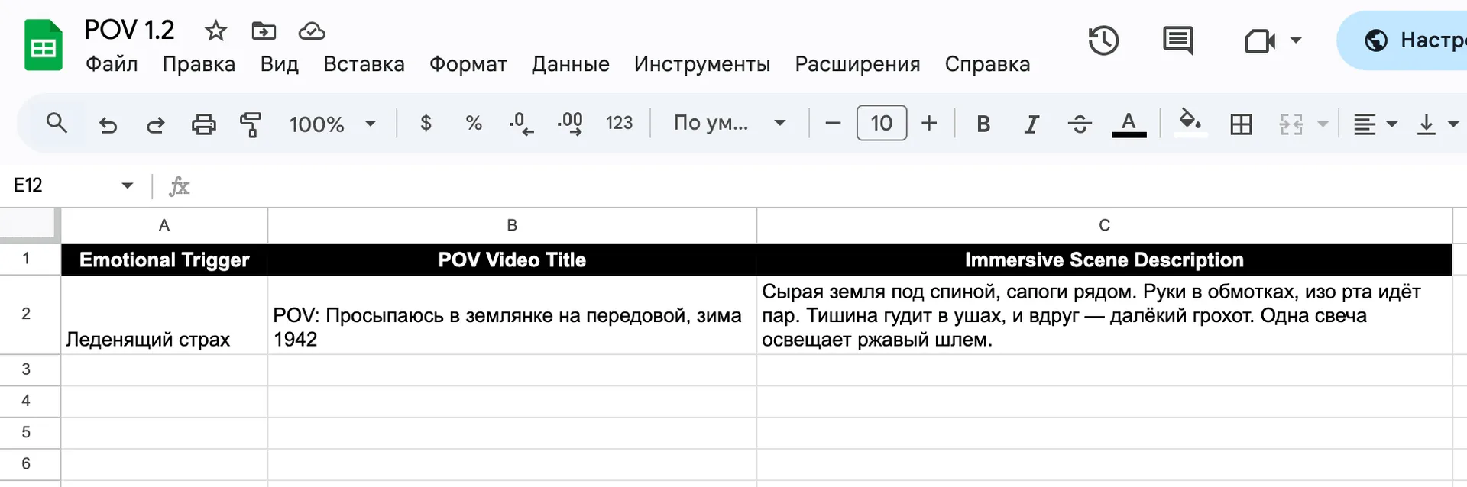Redo the last action
This screenshot has height=487, width=1467.
click(155, 124)
